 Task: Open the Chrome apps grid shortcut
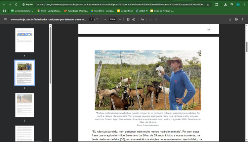coord(4,11)
